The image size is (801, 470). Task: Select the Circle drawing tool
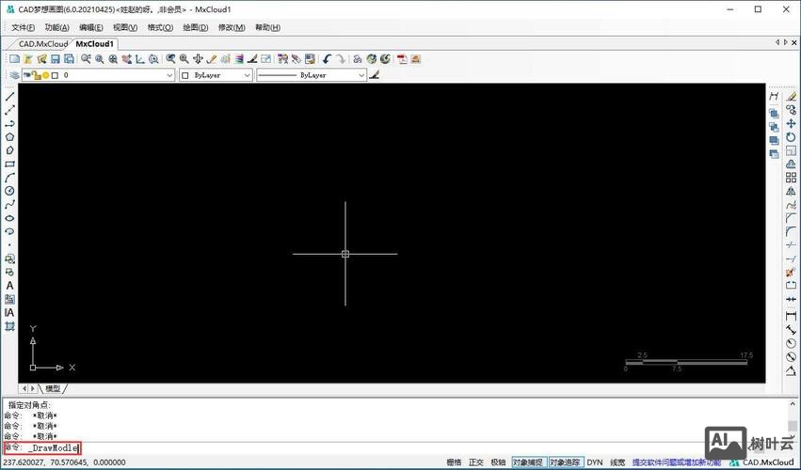tap(10, 191)
